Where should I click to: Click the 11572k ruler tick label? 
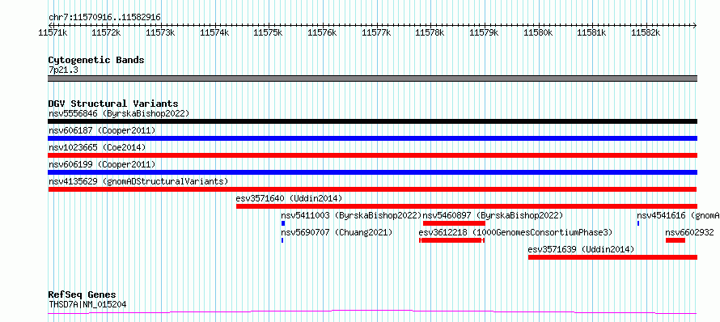click(106, 32)
